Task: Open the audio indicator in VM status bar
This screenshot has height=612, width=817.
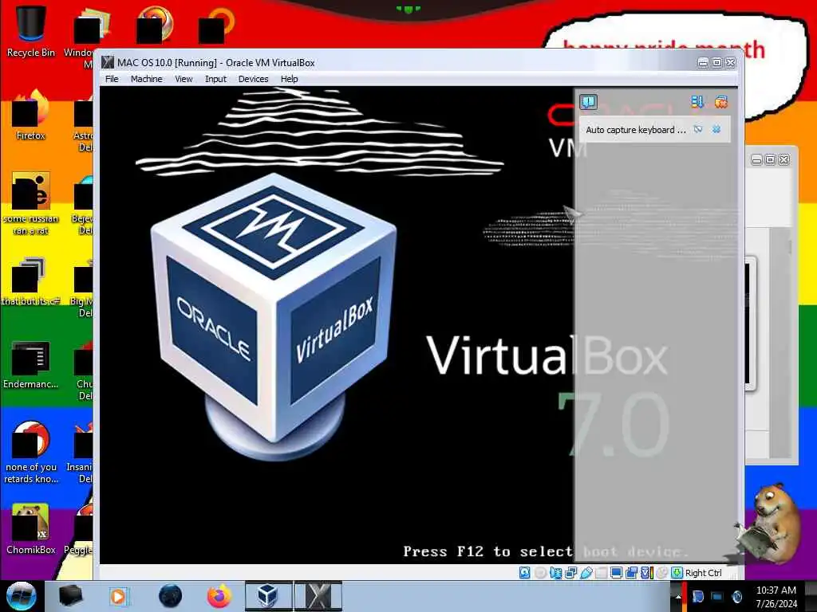Action: pos(556,573)
